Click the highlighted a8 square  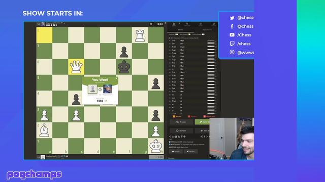[44, 35]
